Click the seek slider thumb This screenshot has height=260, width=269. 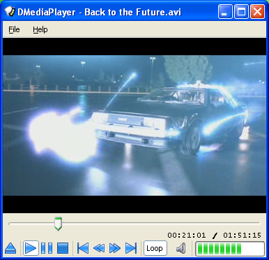[x=58, y=224]
